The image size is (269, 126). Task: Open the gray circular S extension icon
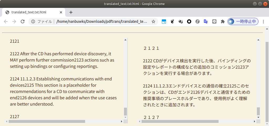pos(198,21)
